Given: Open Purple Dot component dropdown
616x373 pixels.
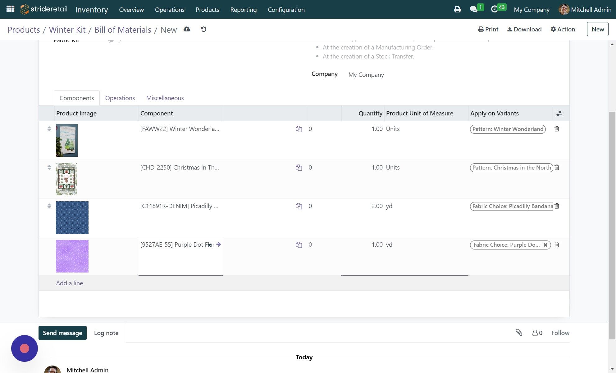Looking at the screenshot, I should pos(210,245).
